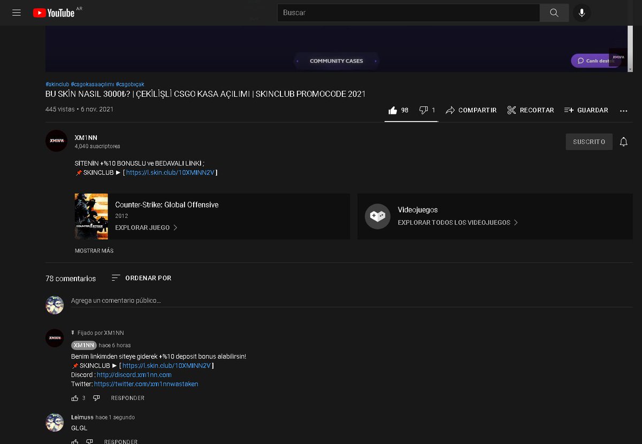Expand Explorar juego for Counter-Strike

click(x=147, y=227)
